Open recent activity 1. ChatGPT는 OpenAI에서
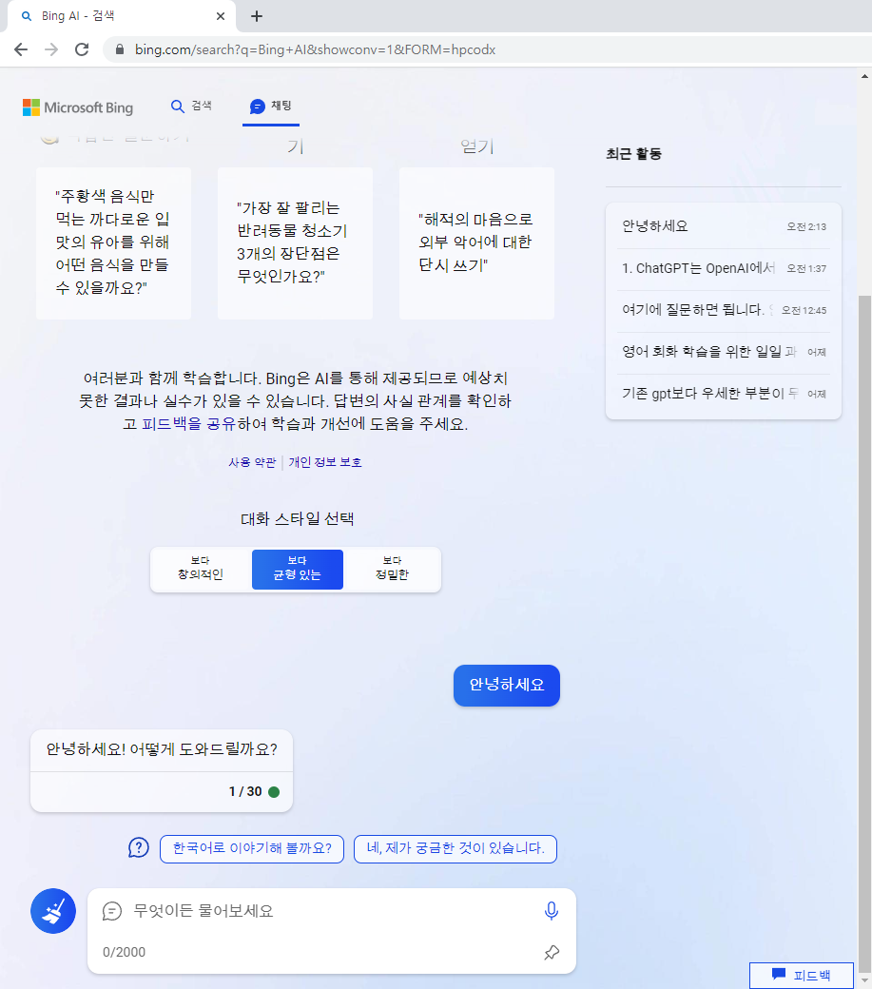Image resolution: width=872 pixels, height=989 pixels. coord(724,268)
